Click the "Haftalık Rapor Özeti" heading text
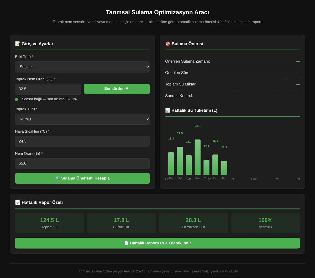 42,202
